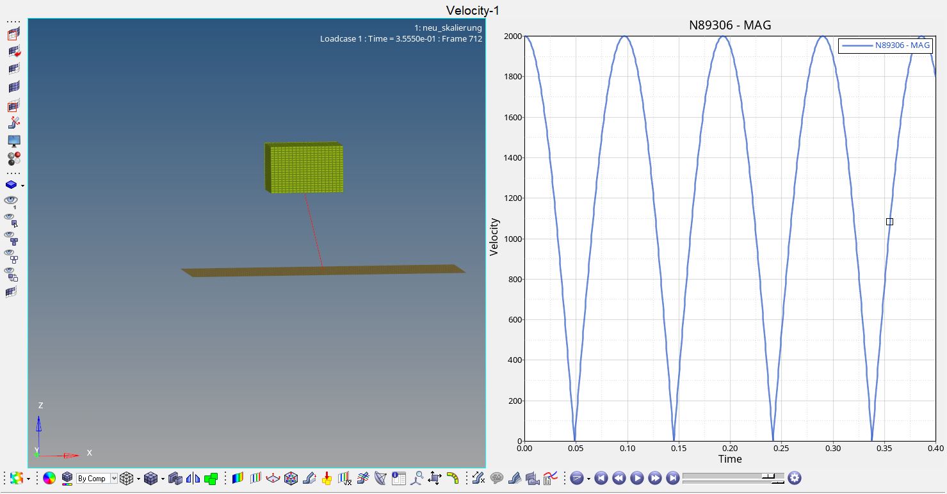
Task: Jump to last animation frame
Action: [672, 478]
